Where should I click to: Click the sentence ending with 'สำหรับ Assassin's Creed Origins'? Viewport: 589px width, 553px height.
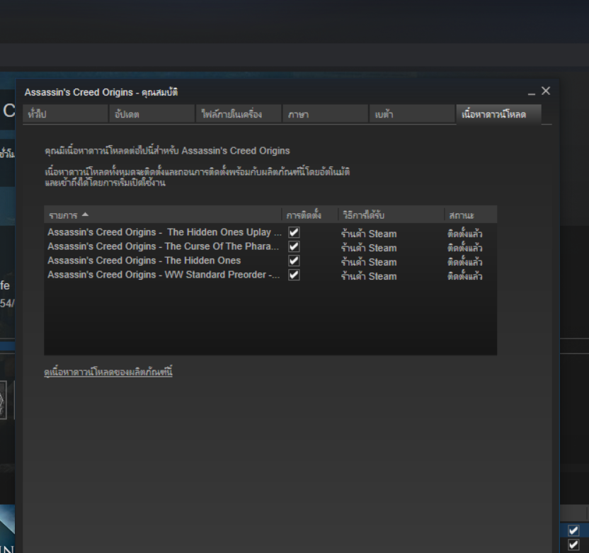[x=168, y=151]
